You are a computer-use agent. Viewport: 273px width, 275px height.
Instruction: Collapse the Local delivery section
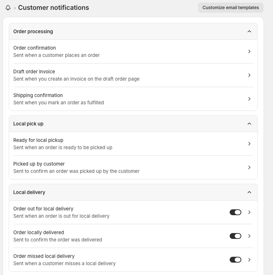pyautogui.click(x=249, y=192)
